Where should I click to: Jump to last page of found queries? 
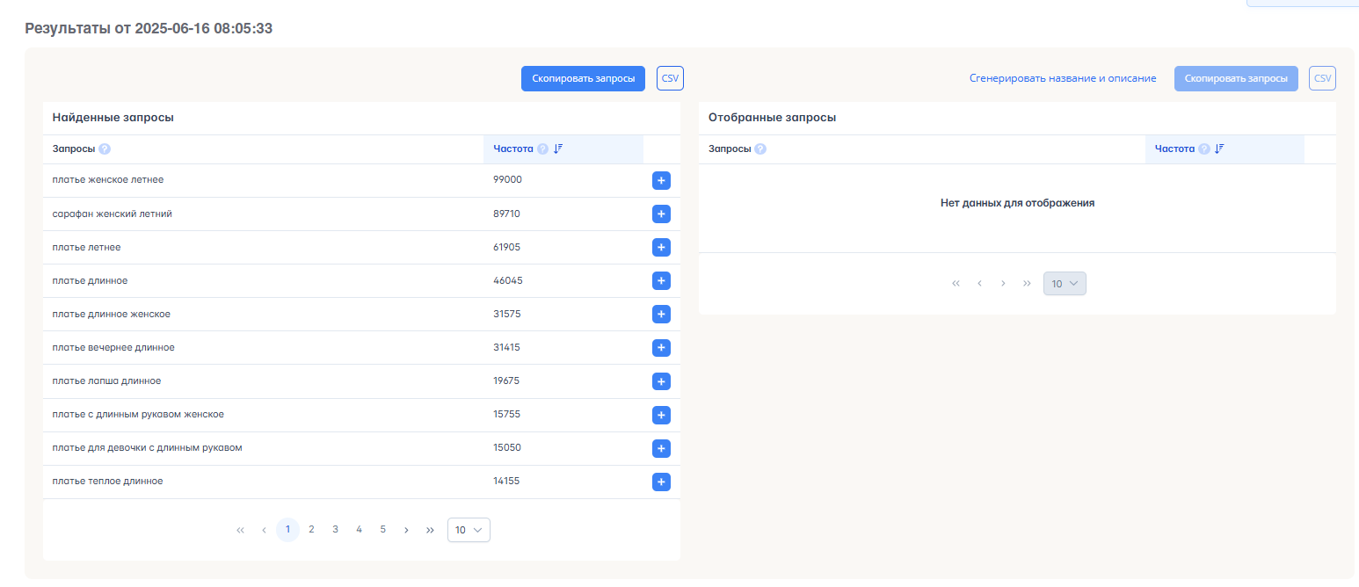(x=430, y=530)
